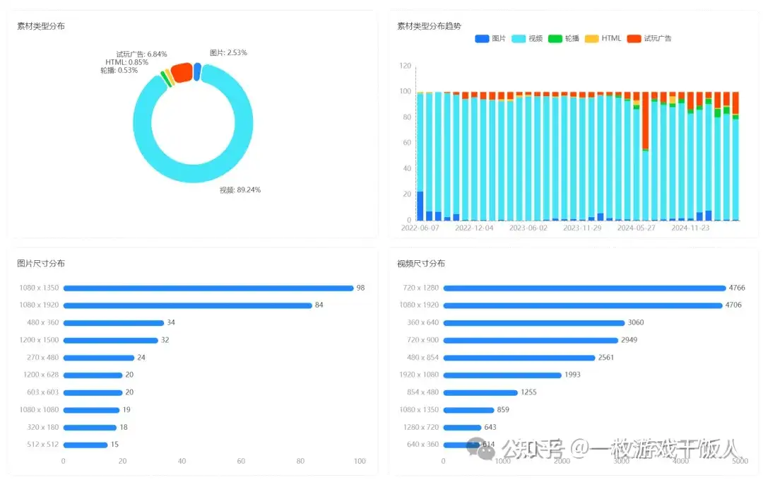The image size is (763, 480).
Task: Select the image size bar valued 84
Action: pos(188,305)
